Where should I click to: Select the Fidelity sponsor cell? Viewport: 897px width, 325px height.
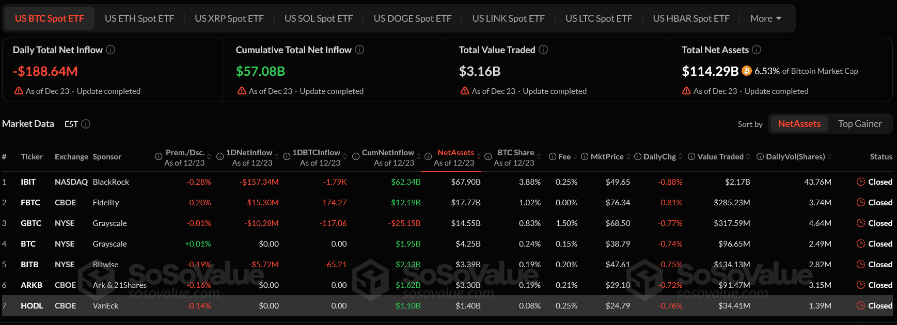pos(106,203)
